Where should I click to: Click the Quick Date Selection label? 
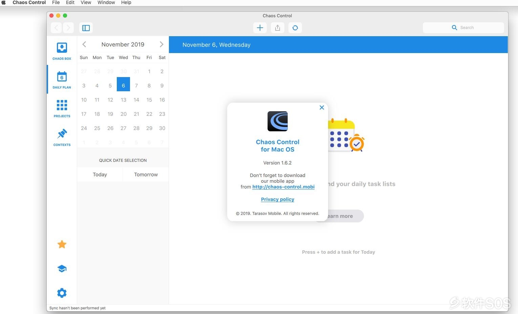(123, 160)
